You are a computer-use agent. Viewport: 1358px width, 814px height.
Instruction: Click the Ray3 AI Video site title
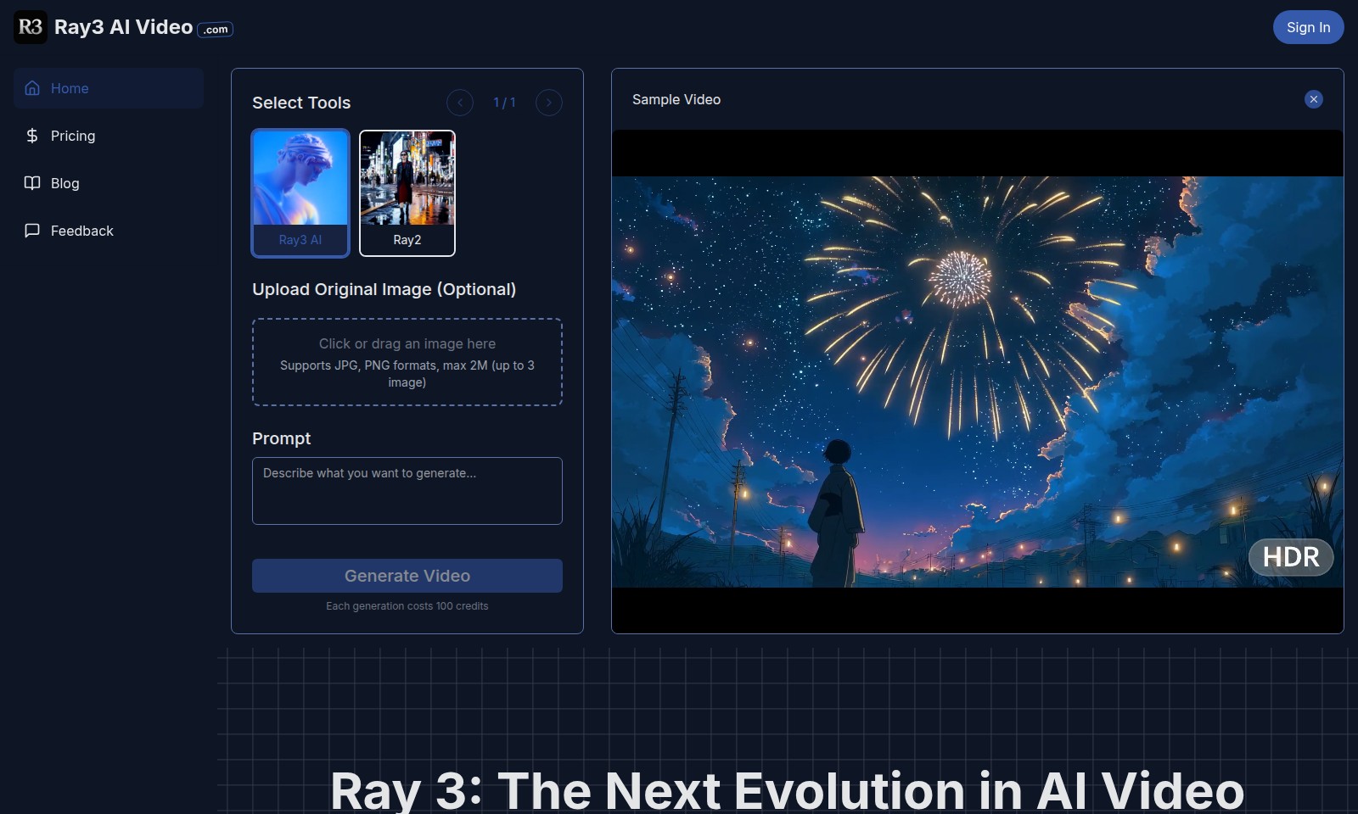pyautogui.click(x=123, y=27)
